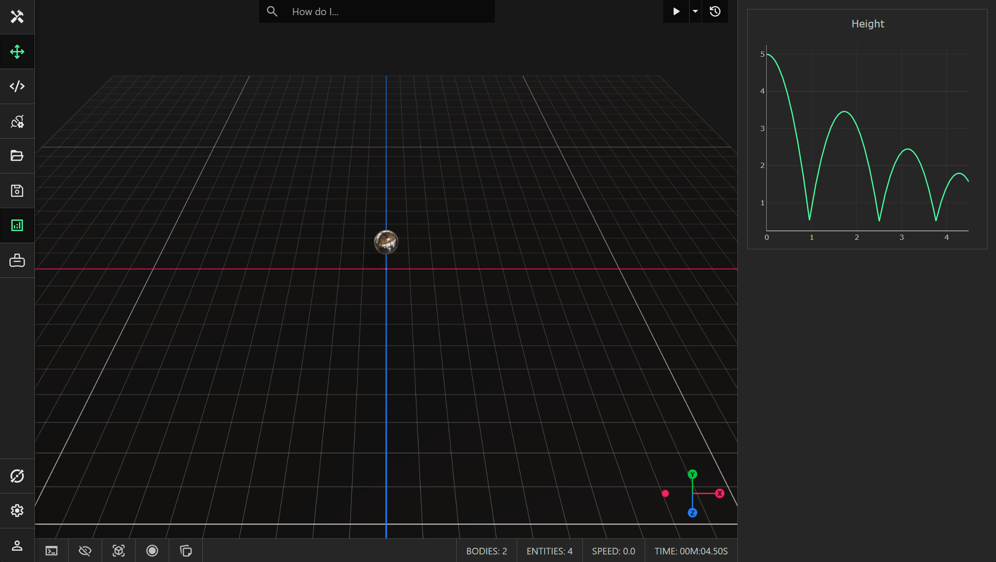This screenshot has height=562, width=996.
Task: Open the user profile menu
Action: [x=17, y=545]
